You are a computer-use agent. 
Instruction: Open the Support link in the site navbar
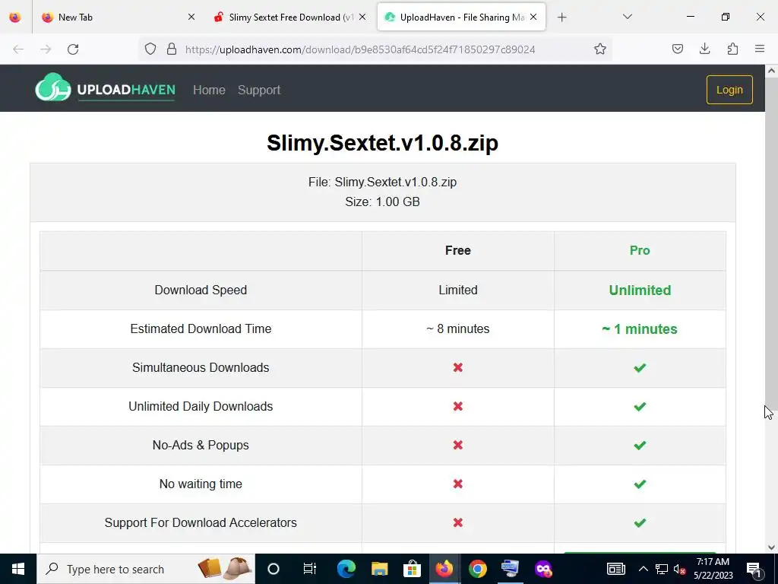(259, 90)
